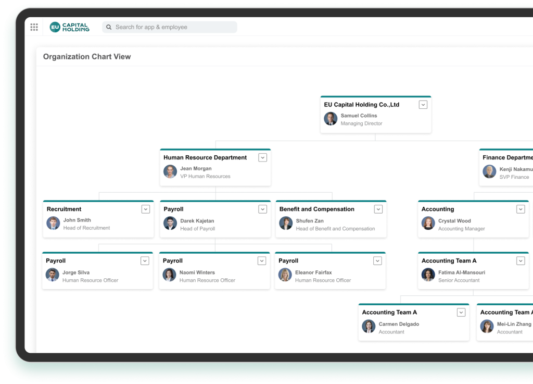Select the name Darek Kajetan
Image resolution: width=533 pixels, height=384 pixels.
pos(197,221)
